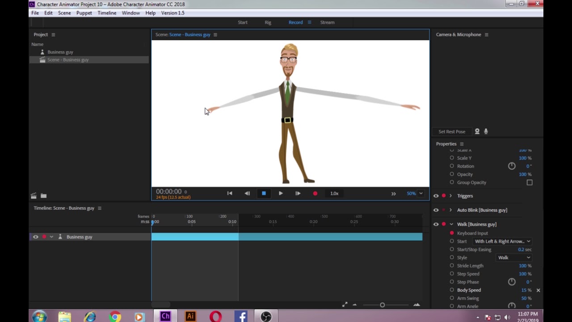Open the Puppet menu

tap(84, 13)
